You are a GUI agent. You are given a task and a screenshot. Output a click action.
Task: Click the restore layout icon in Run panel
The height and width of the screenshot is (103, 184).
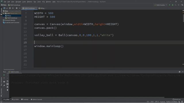[x=4, y=82]
